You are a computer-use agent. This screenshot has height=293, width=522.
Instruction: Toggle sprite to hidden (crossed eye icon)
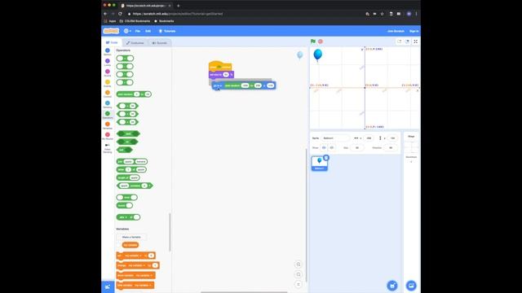click(x=332, y=147)
